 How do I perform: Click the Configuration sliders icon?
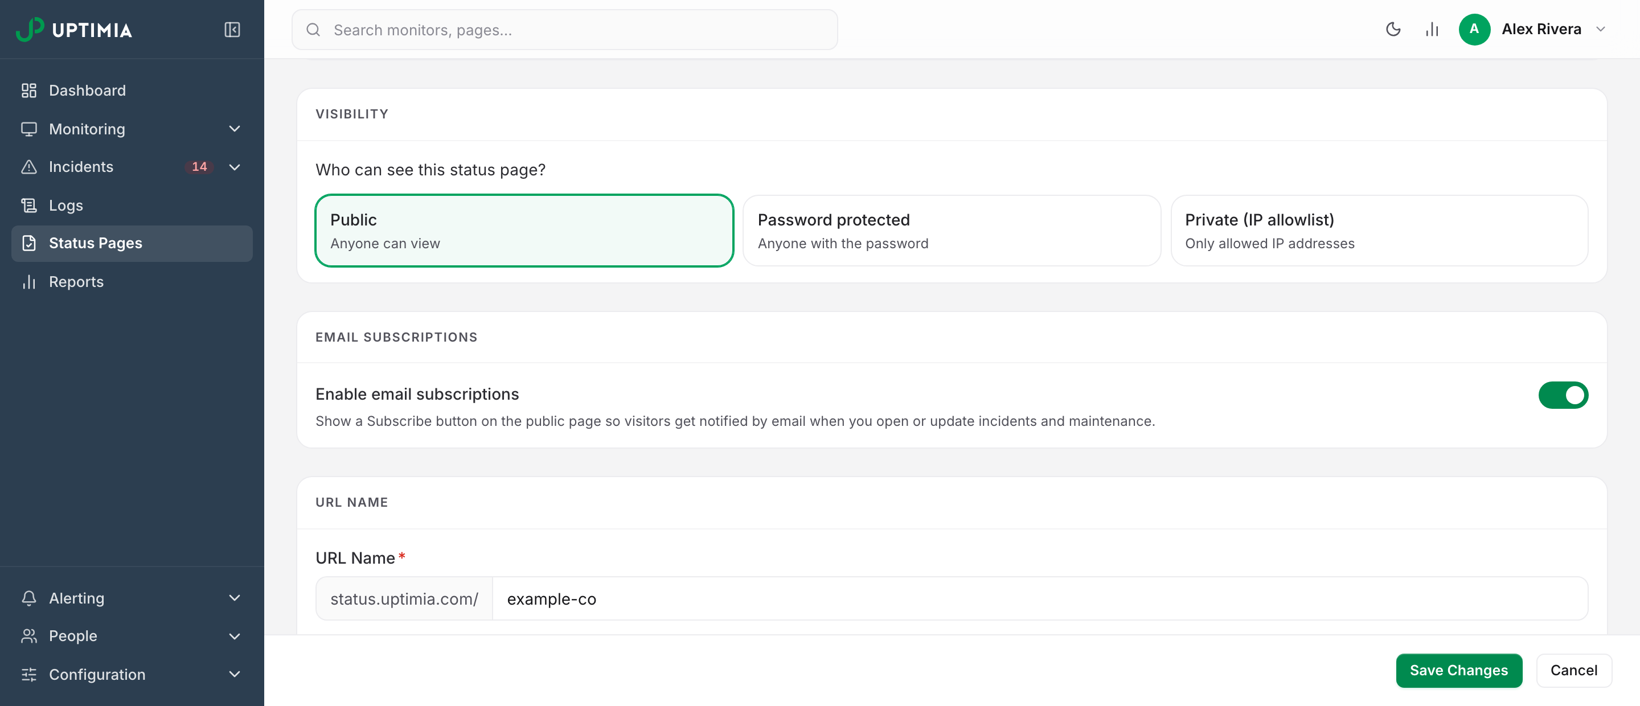[x=29, y=674]
